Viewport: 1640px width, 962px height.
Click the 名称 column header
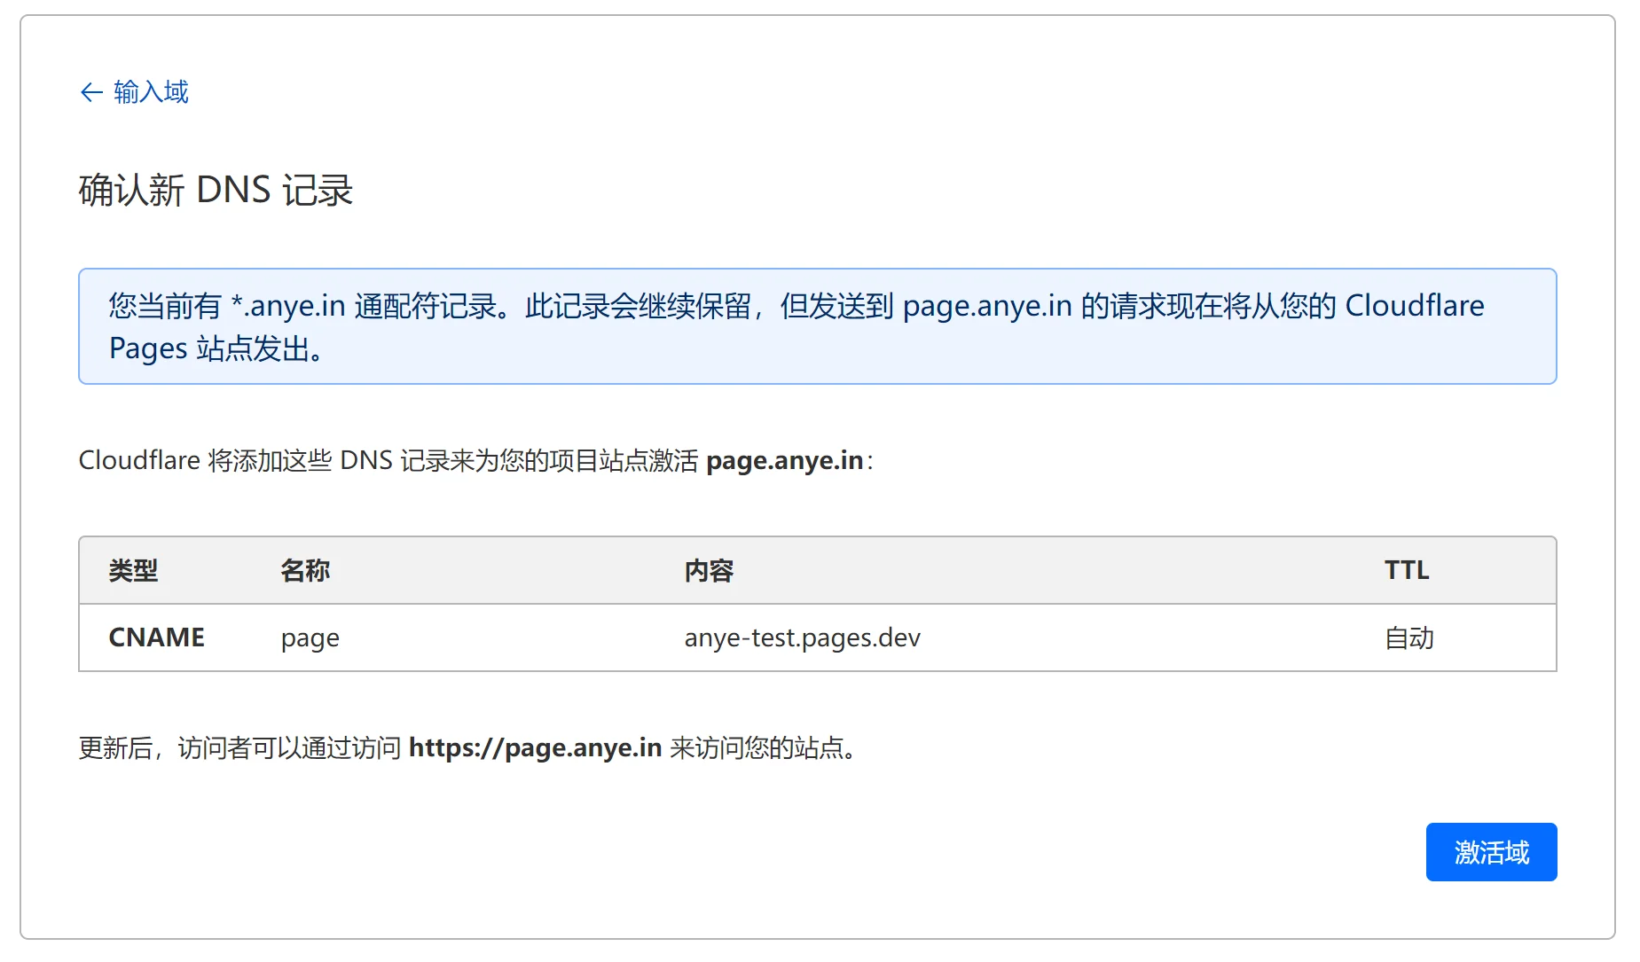305,570
